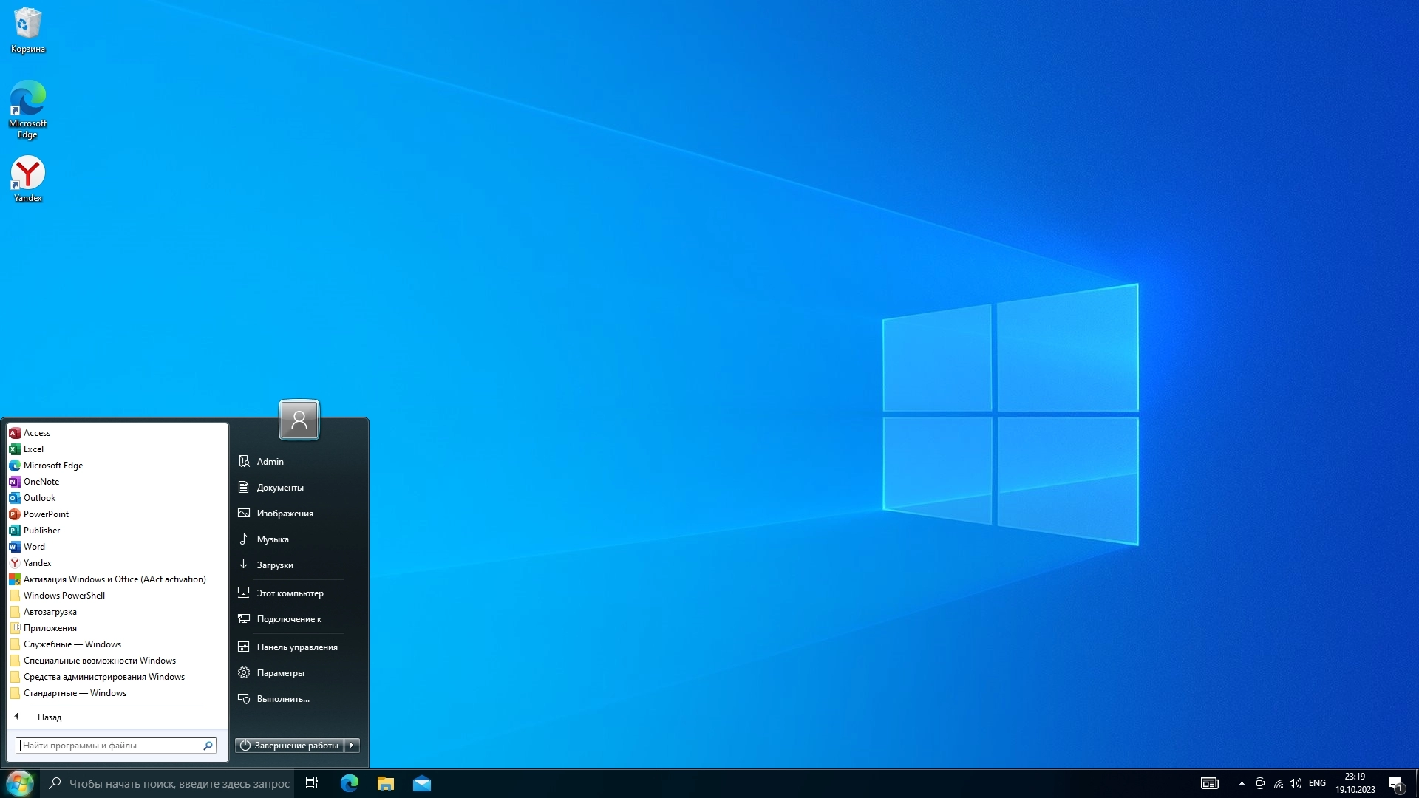Click the Task View taskbar icon
Image resolution: width=1419 pixels, height=798 pixels.
pyautogui.click(x=312, y=783)
